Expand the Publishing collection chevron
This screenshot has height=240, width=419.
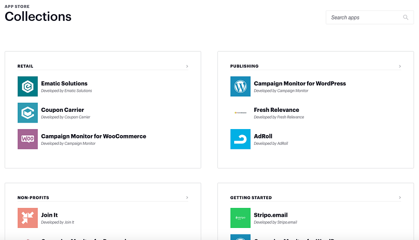click(x=400, y=66)
